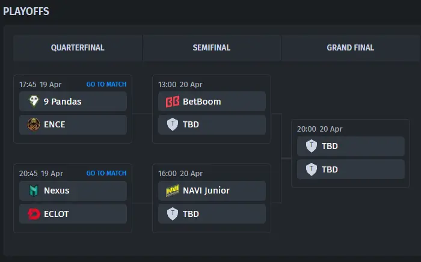Click the BetBoom BB logo
Viewport: 421px width, 262px height.
[173, 102]
